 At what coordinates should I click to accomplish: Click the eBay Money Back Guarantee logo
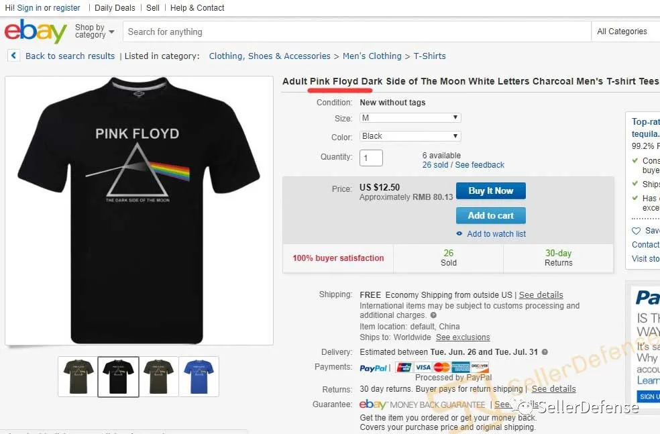click(422, 404)
